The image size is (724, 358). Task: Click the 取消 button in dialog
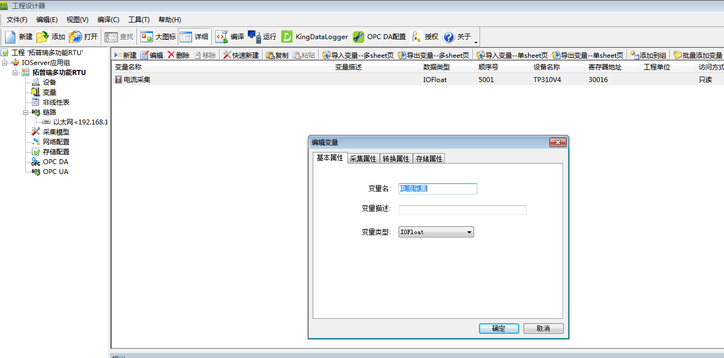click(543, 328)
